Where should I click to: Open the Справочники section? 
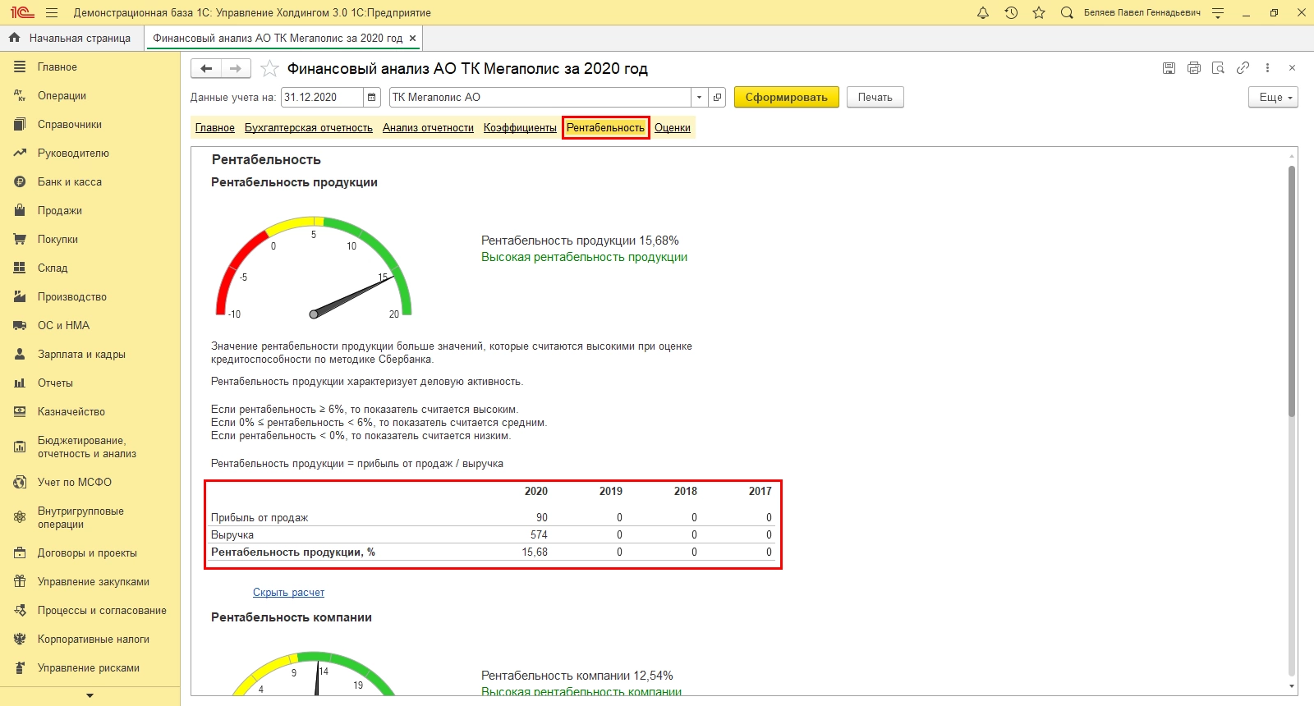90,125
